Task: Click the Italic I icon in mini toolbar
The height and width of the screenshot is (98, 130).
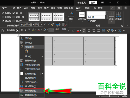Action: (25, 30)
